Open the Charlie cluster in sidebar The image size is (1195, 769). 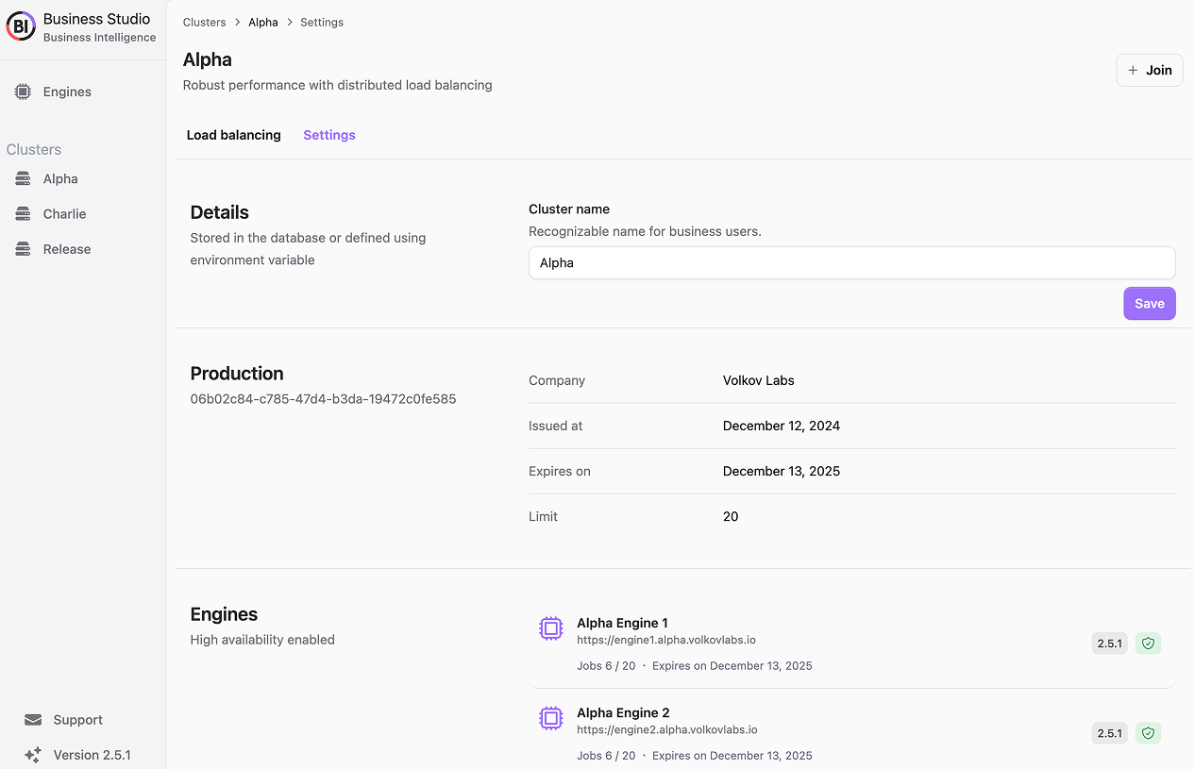pyautogui.click(x=64, y=214)
